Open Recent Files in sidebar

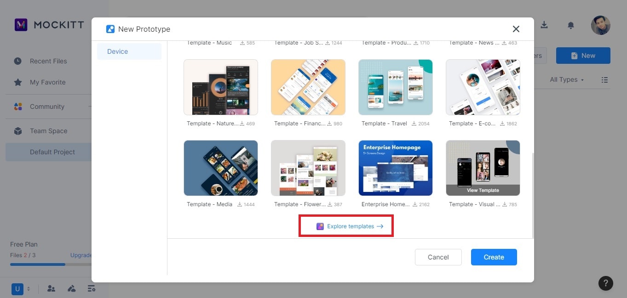(48, 61)
